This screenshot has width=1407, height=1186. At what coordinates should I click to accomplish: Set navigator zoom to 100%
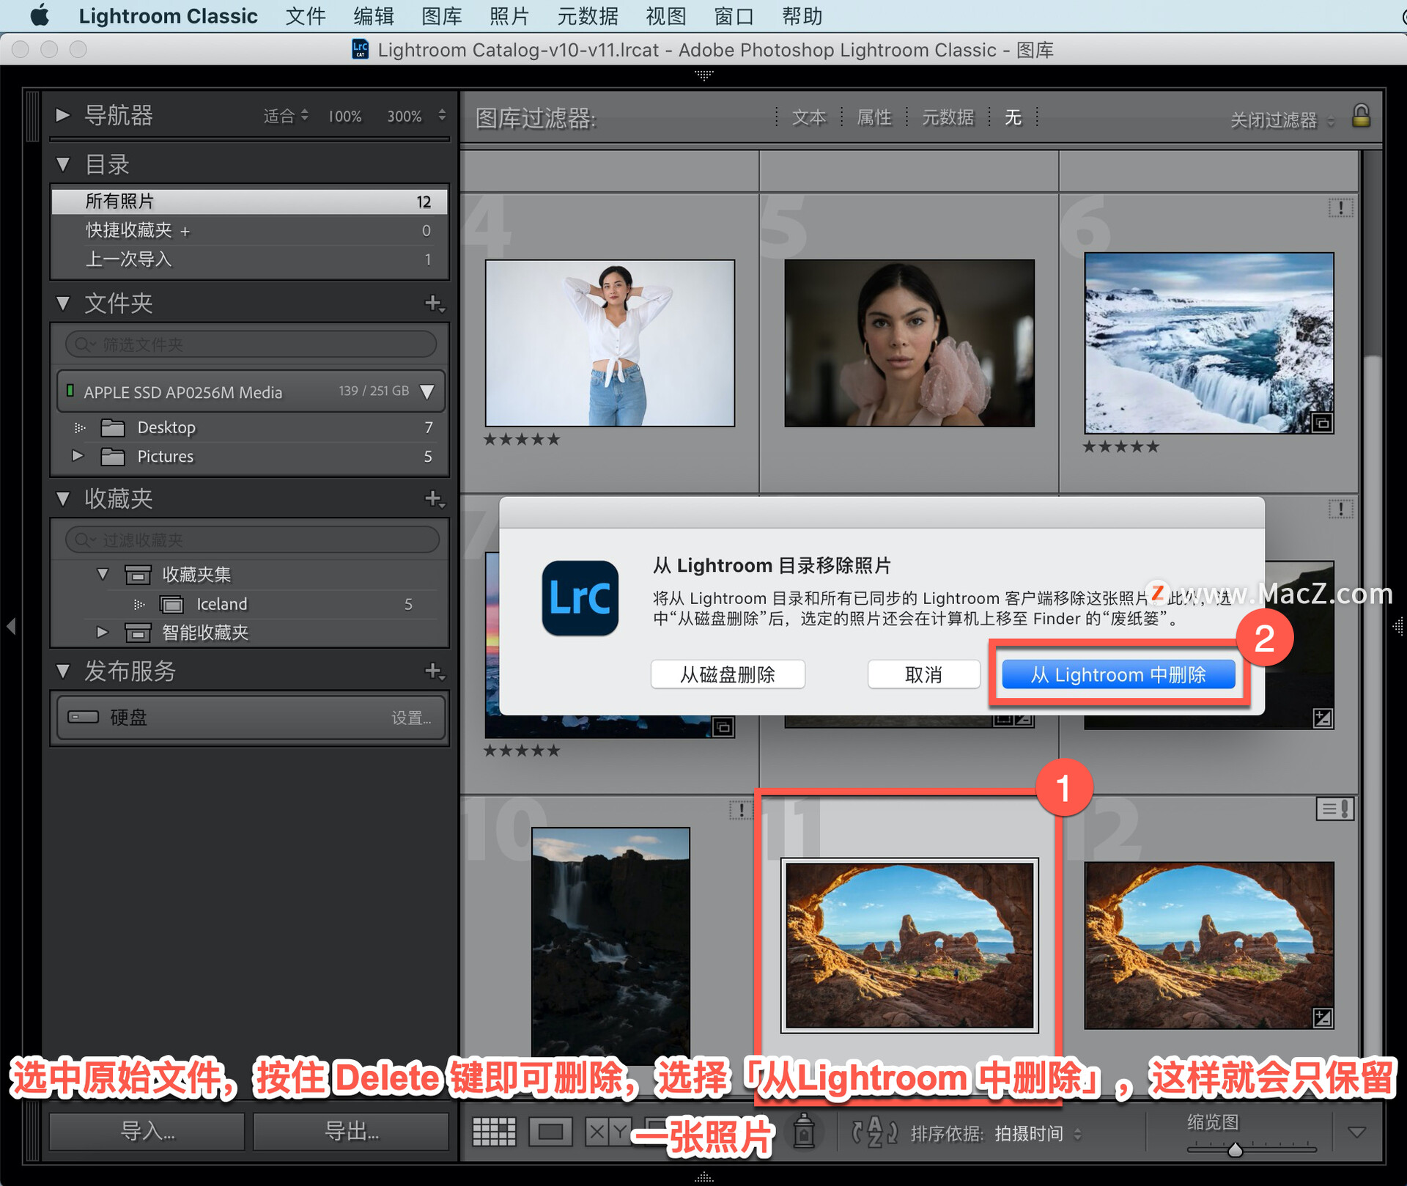pos(344,116)
